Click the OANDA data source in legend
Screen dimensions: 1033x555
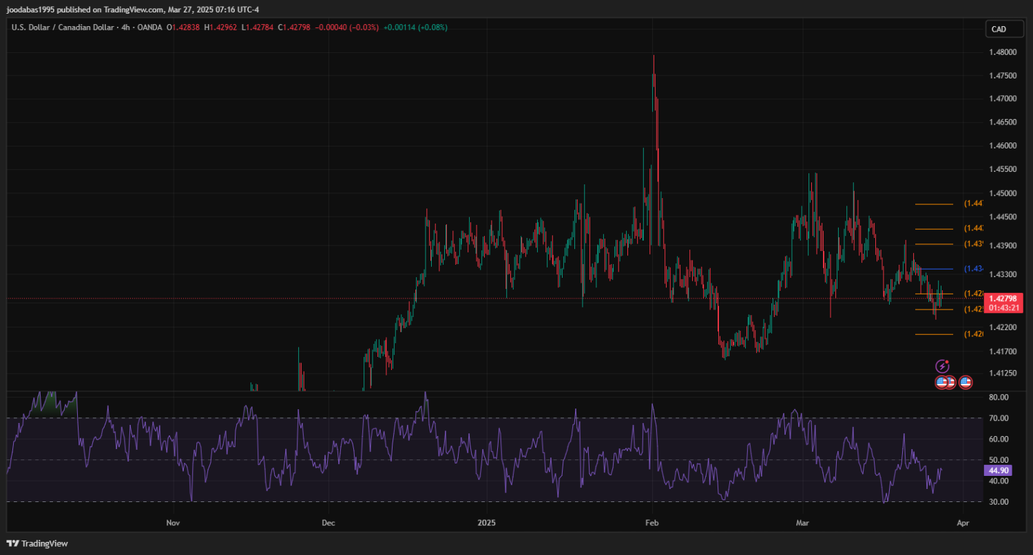click(x=149, y=28)
